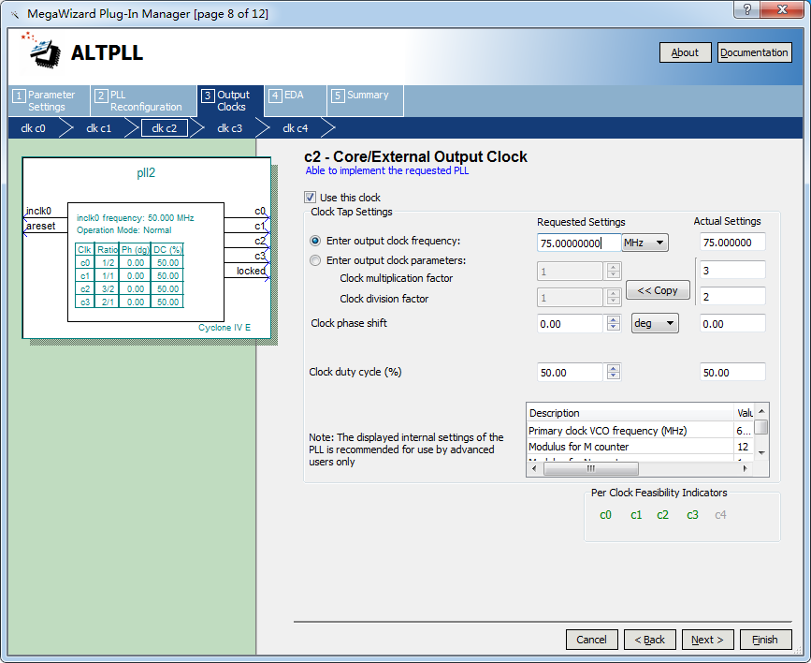Toggle the Use this clock checkbox

[310, 198]
